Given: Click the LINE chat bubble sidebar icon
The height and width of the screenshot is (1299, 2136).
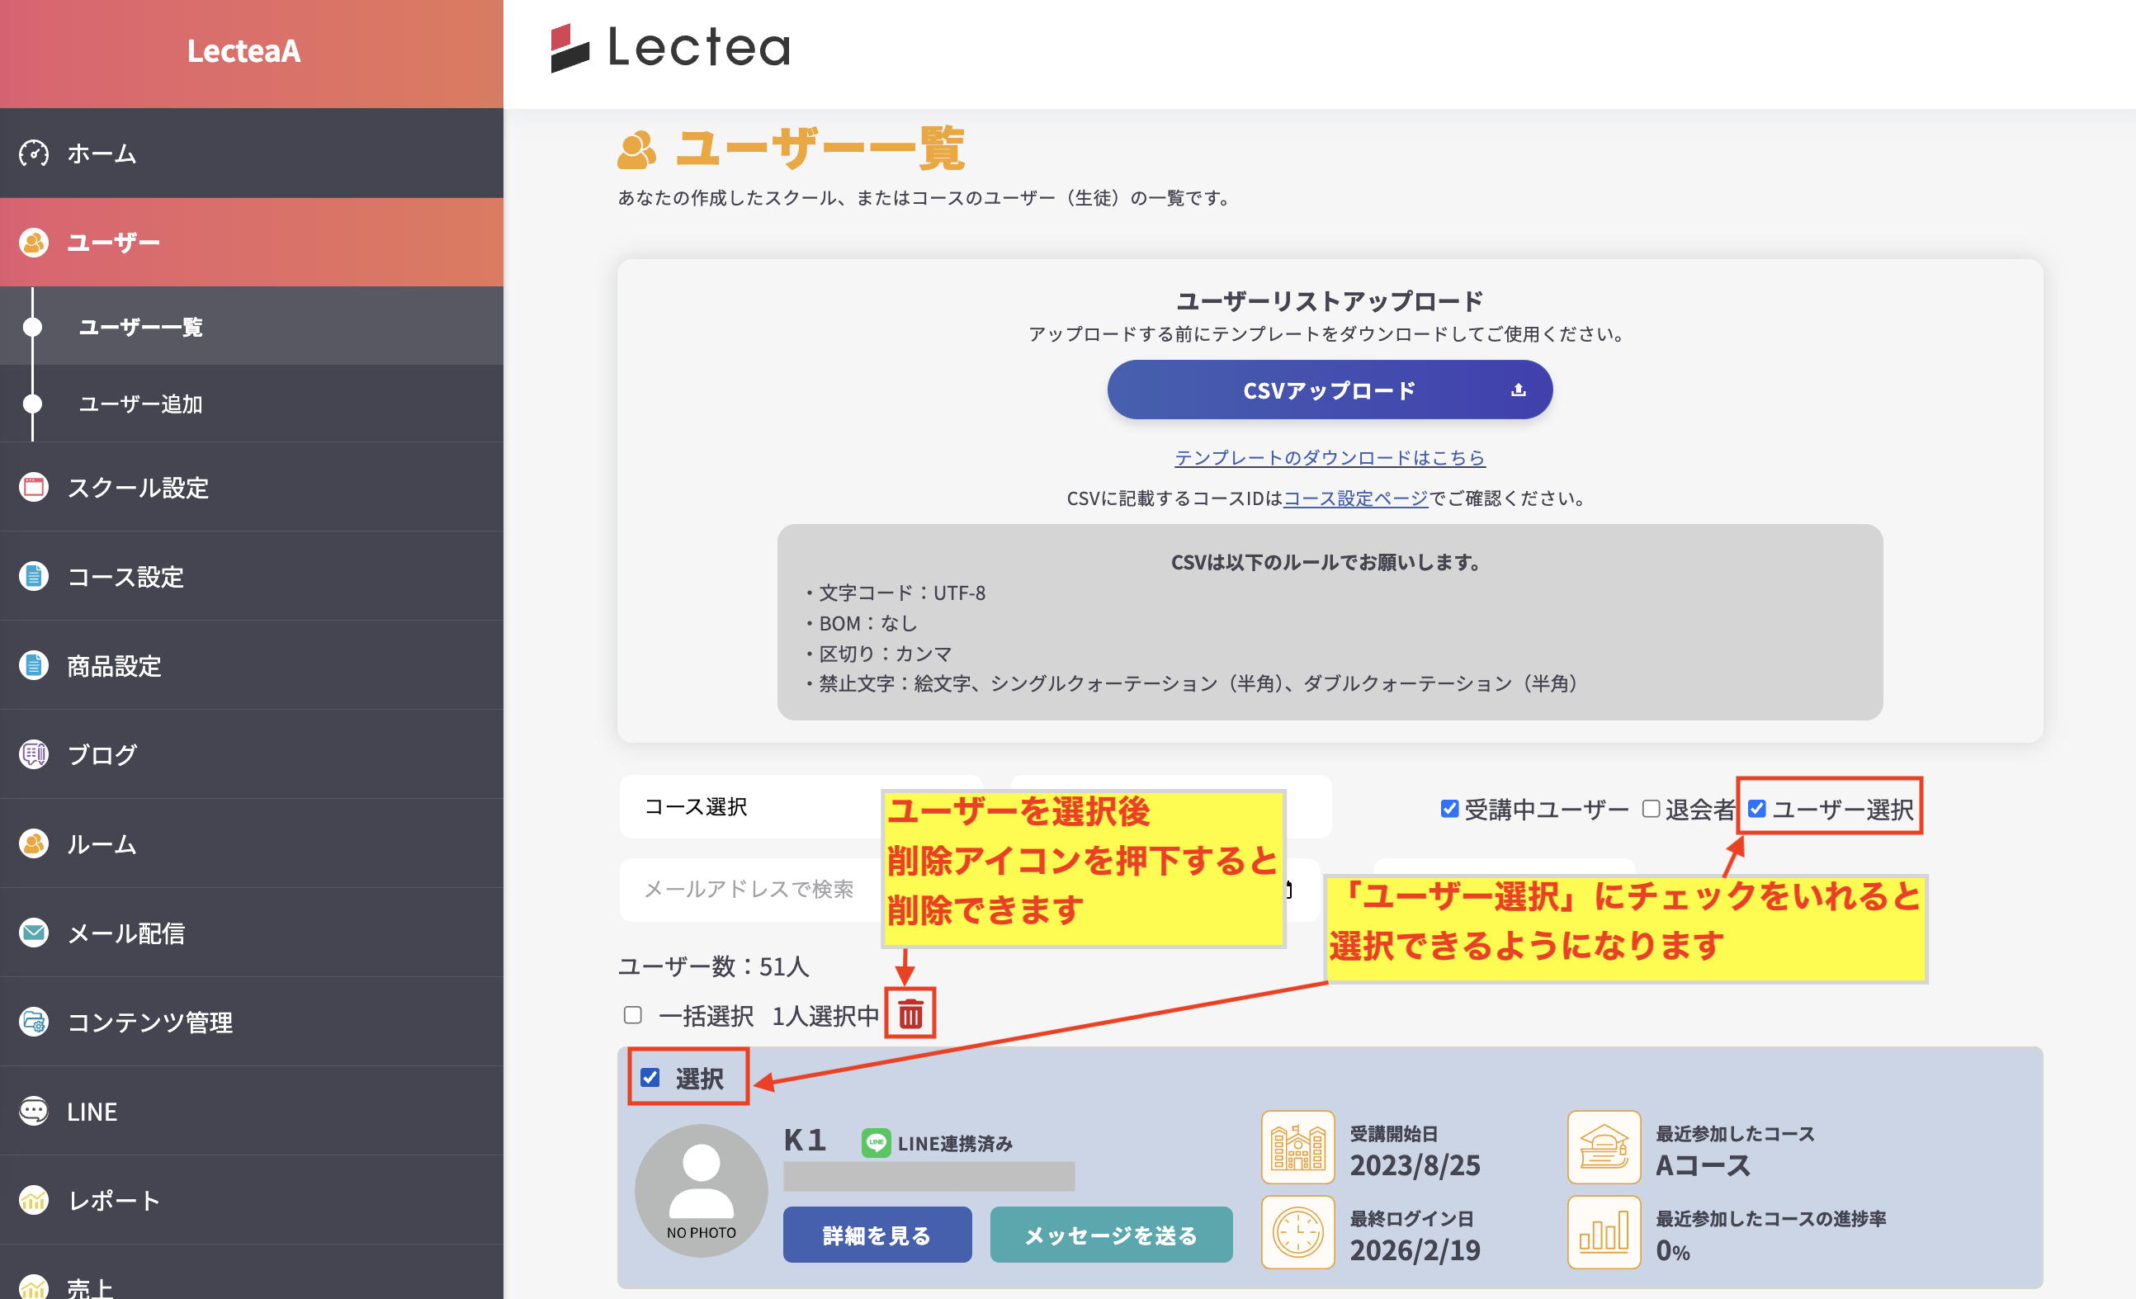Looking at the screenshot, I should pyautogui.click(x=34, y=1111).
